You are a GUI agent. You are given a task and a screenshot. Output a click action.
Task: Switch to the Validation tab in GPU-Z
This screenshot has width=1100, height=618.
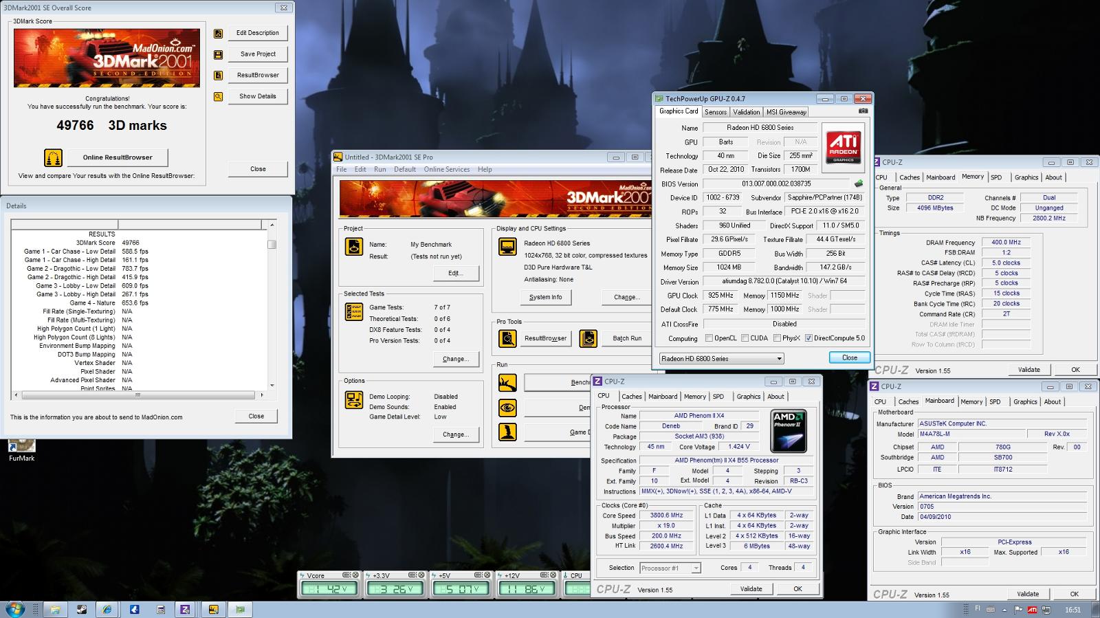746,112
